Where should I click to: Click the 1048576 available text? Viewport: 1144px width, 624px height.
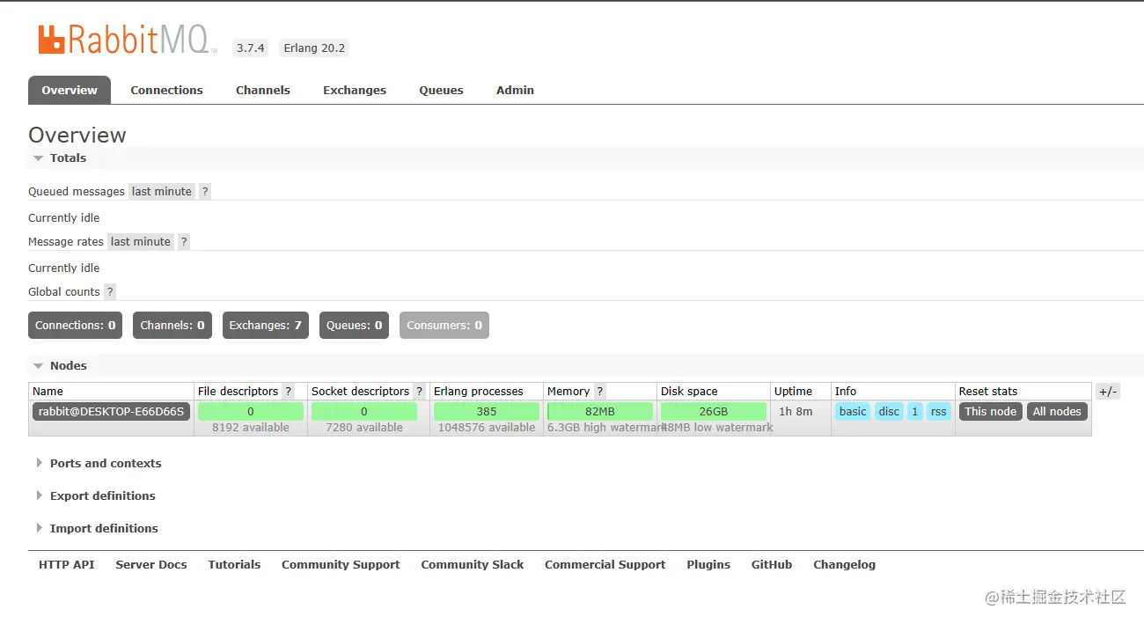click(487, 428)
